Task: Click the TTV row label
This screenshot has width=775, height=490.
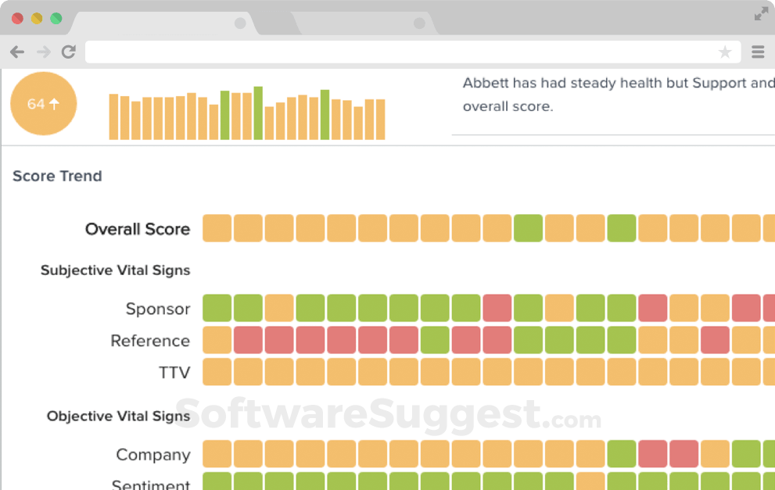Action: click(x=174, y=373)
